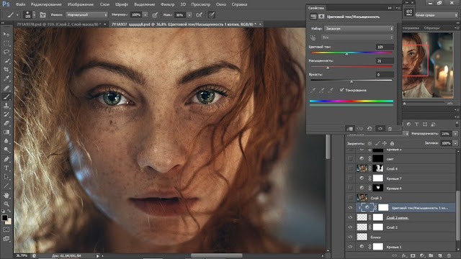Delete the layer with the Layers panel trash icon

tap(449, 256)
